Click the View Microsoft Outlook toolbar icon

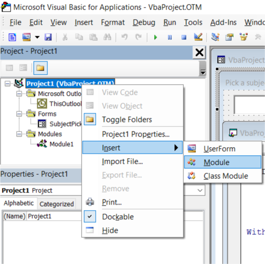(13, 37)
